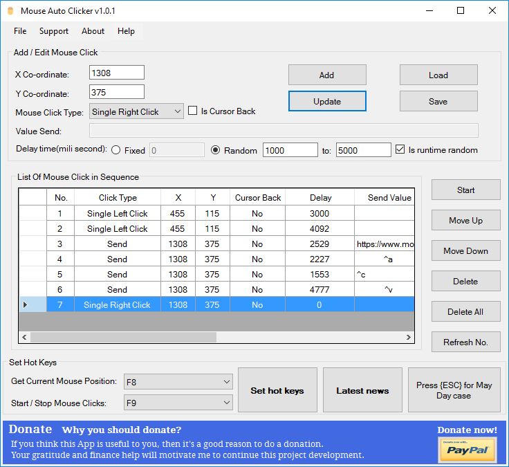Click the Delete All button

coord(466,312)
